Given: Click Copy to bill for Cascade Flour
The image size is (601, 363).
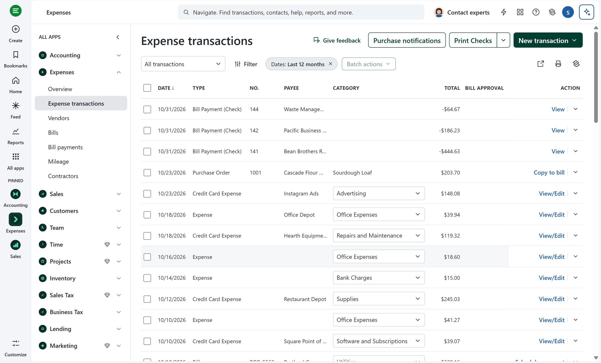Looking at the screenshot, I should coord(549,172).
